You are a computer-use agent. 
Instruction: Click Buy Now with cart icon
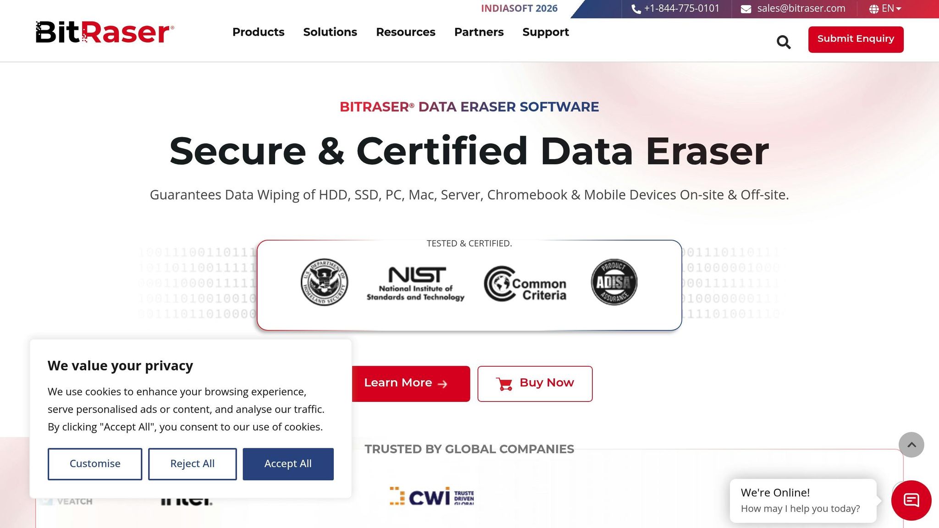tap(535, 384)
